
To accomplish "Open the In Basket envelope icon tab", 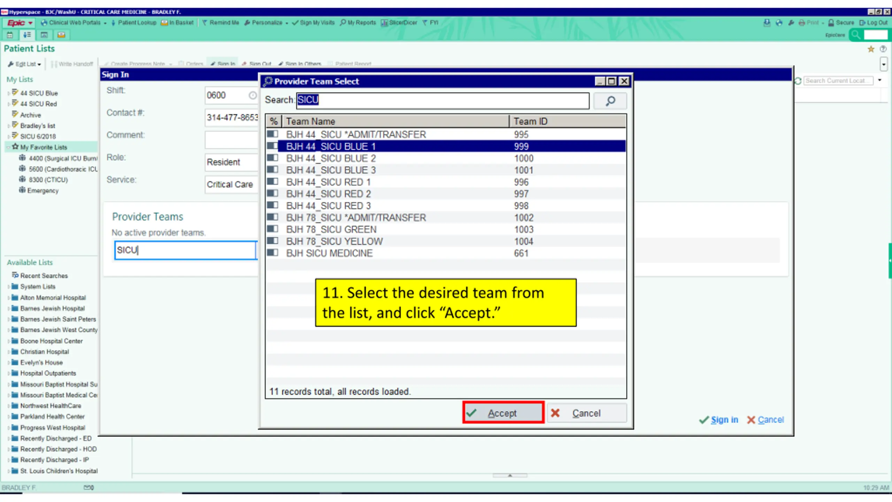I will (61, 35).
